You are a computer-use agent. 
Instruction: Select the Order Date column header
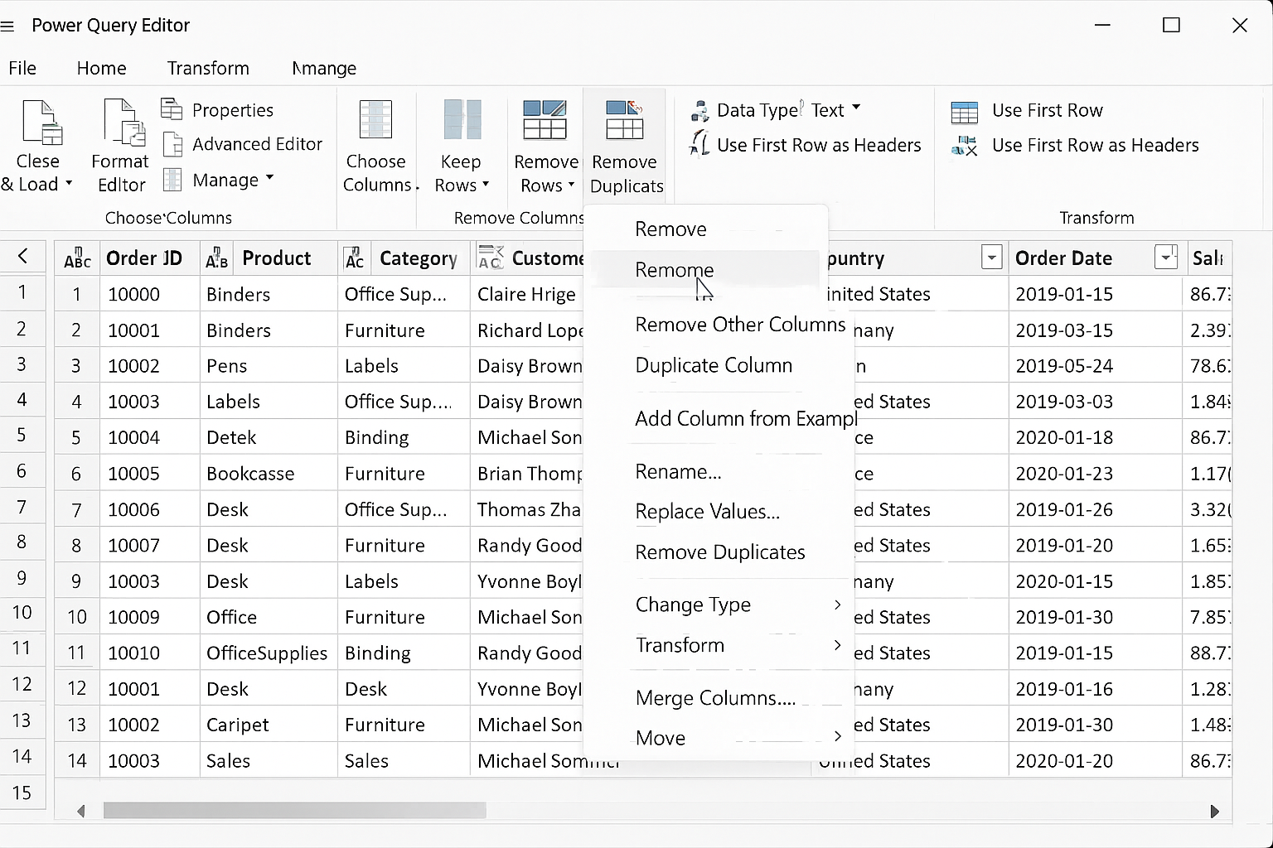click(1096, 258)
